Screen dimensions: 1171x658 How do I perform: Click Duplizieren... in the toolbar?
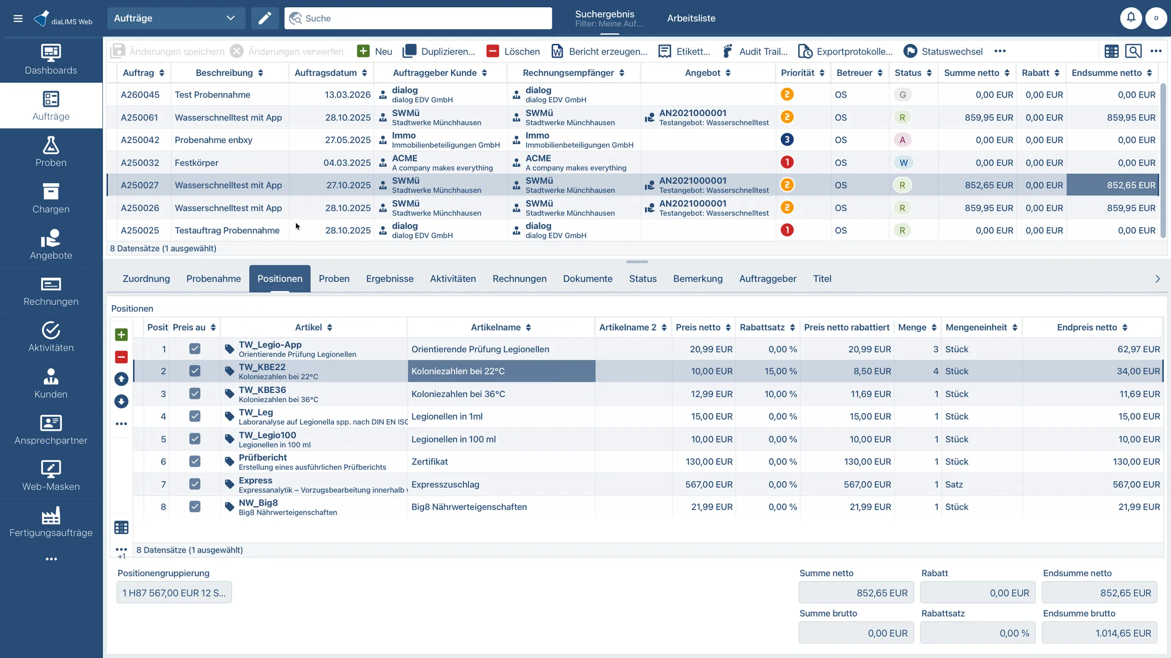point(439,51)
